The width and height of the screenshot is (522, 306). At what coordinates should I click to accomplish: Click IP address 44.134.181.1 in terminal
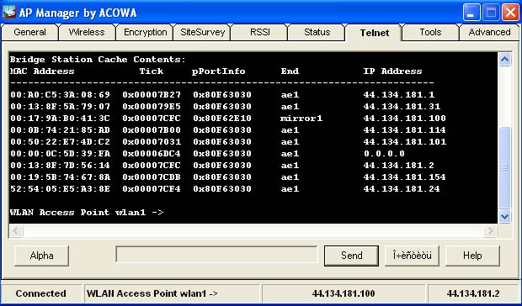click(399, 95)
